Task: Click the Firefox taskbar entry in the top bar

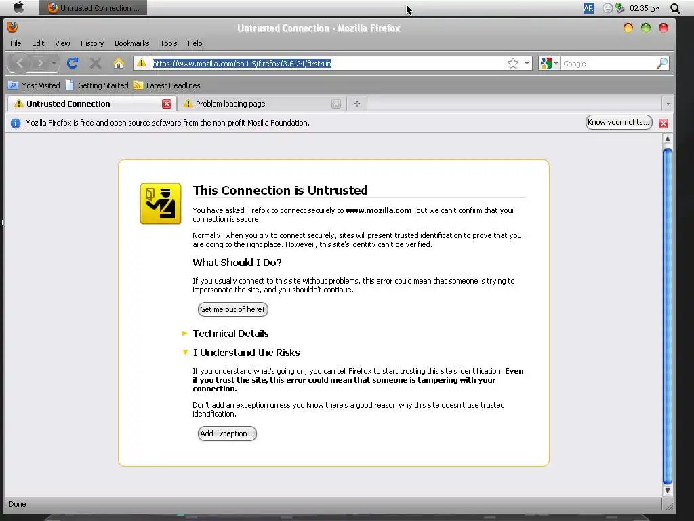Action: point(93,7)
